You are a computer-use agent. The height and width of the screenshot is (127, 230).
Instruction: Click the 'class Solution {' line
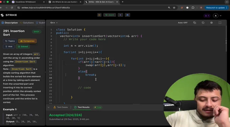pos(71,29)
